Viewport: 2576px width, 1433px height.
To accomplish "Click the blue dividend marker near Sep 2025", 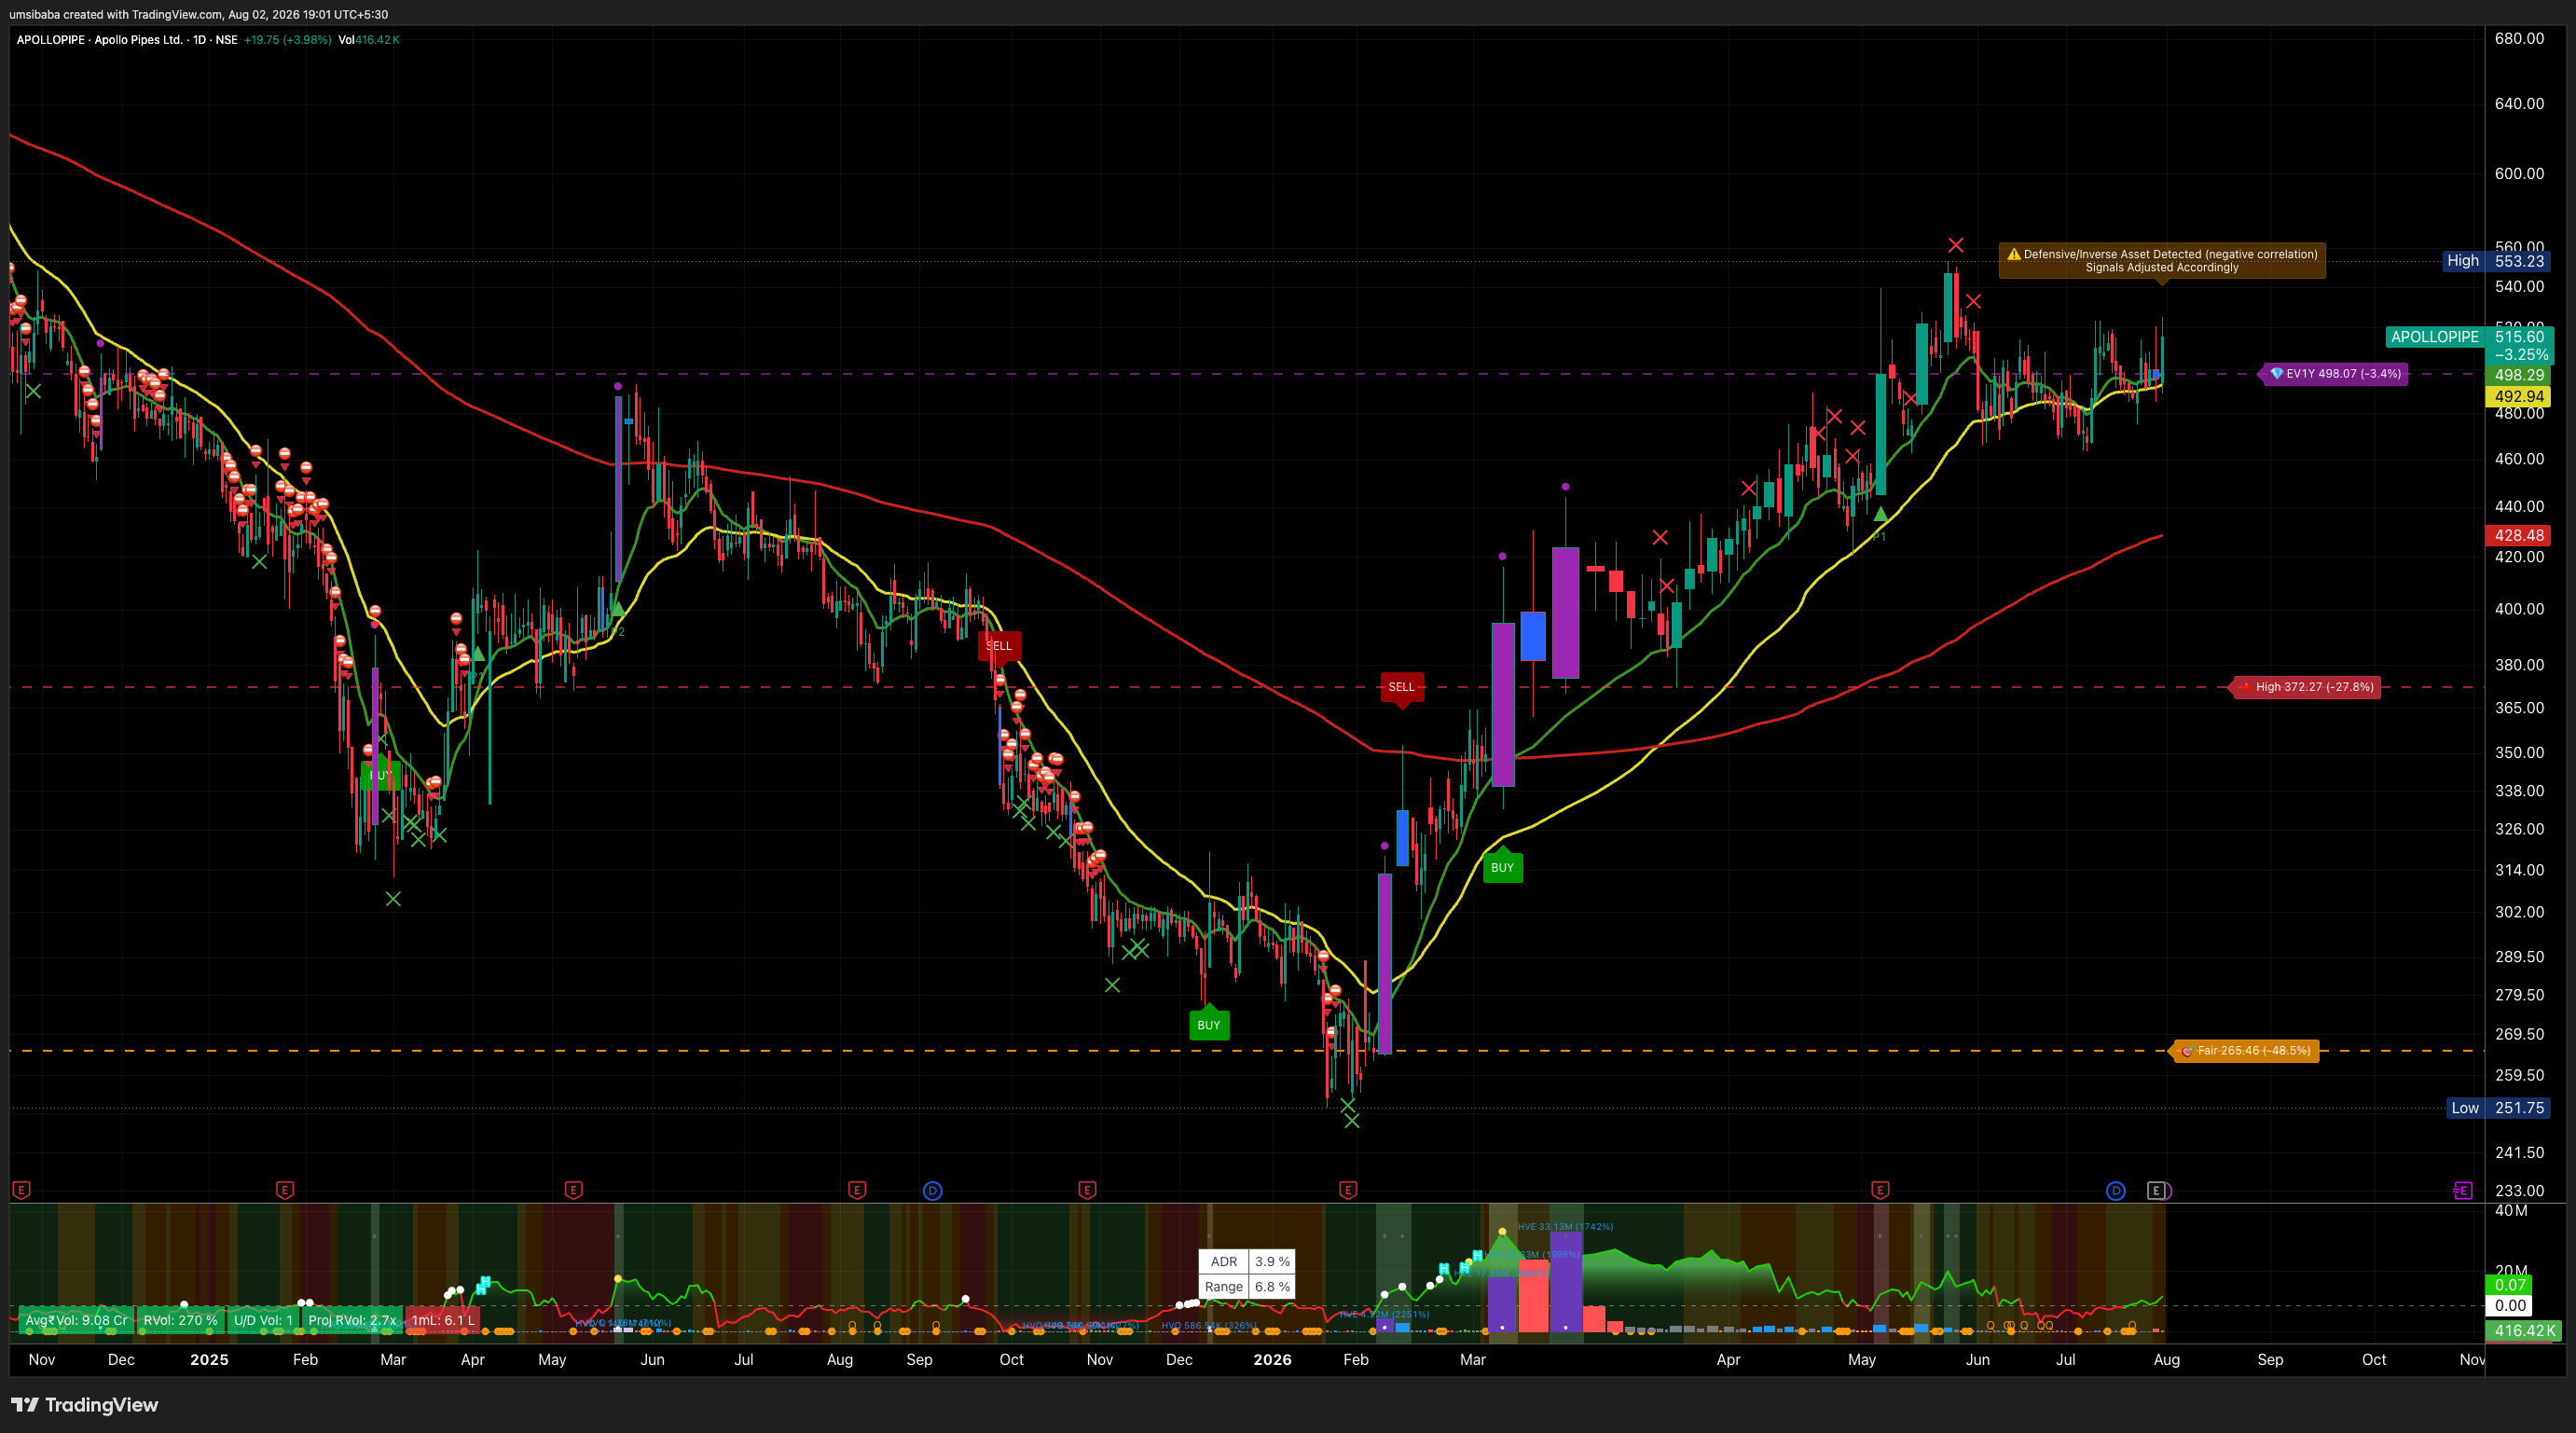I will point(932,1190).
